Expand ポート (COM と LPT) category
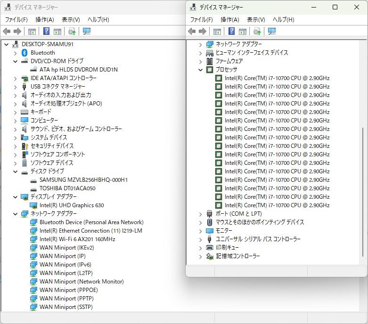Screen dimensions: 368x324 [200, 214]
